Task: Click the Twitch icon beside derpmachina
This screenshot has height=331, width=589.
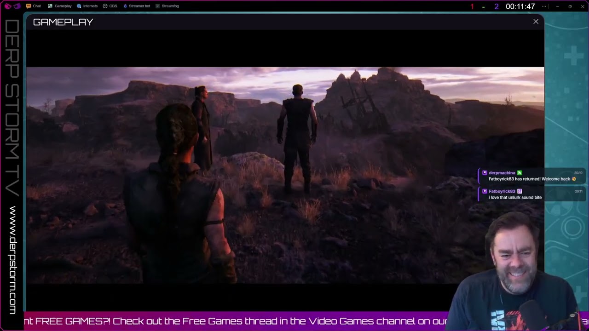Action: point(485,173)
